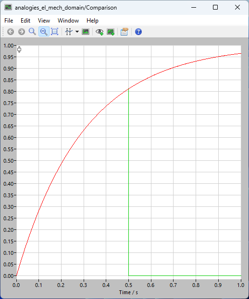Open the File menu

[x=9, y=21]
